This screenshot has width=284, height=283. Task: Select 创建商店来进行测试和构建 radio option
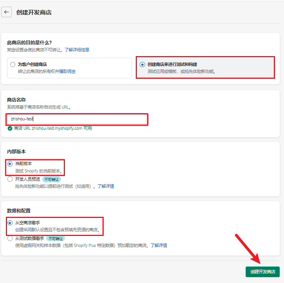tap(142, 64)
